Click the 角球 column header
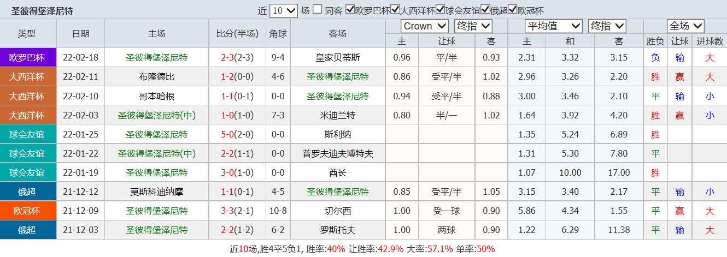The height and width of the screenshot is (257, 727). (x=278, y=33)
